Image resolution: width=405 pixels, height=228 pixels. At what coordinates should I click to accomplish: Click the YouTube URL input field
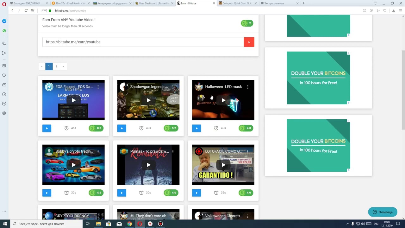click(143, 42)
